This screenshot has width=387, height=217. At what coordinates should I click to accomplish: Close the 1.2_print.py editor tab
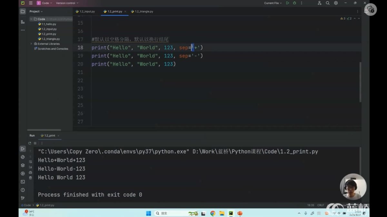126,11
